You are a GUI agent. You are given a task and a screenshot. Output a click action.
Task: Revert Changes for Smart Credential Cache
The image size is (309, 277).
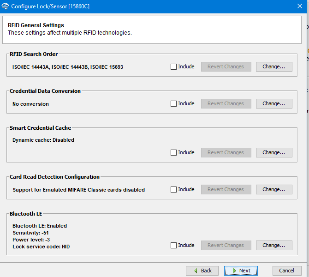226,152
